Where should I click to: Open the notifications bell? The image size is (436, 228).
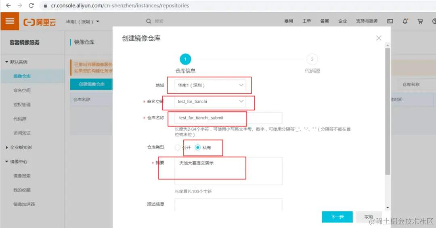(405, 21)
